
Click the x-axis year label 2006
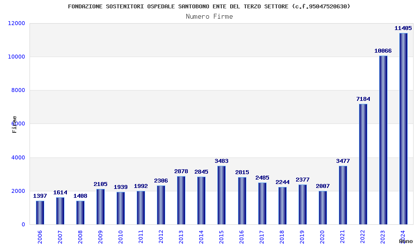pyautogui.click(x=40, y=237)
